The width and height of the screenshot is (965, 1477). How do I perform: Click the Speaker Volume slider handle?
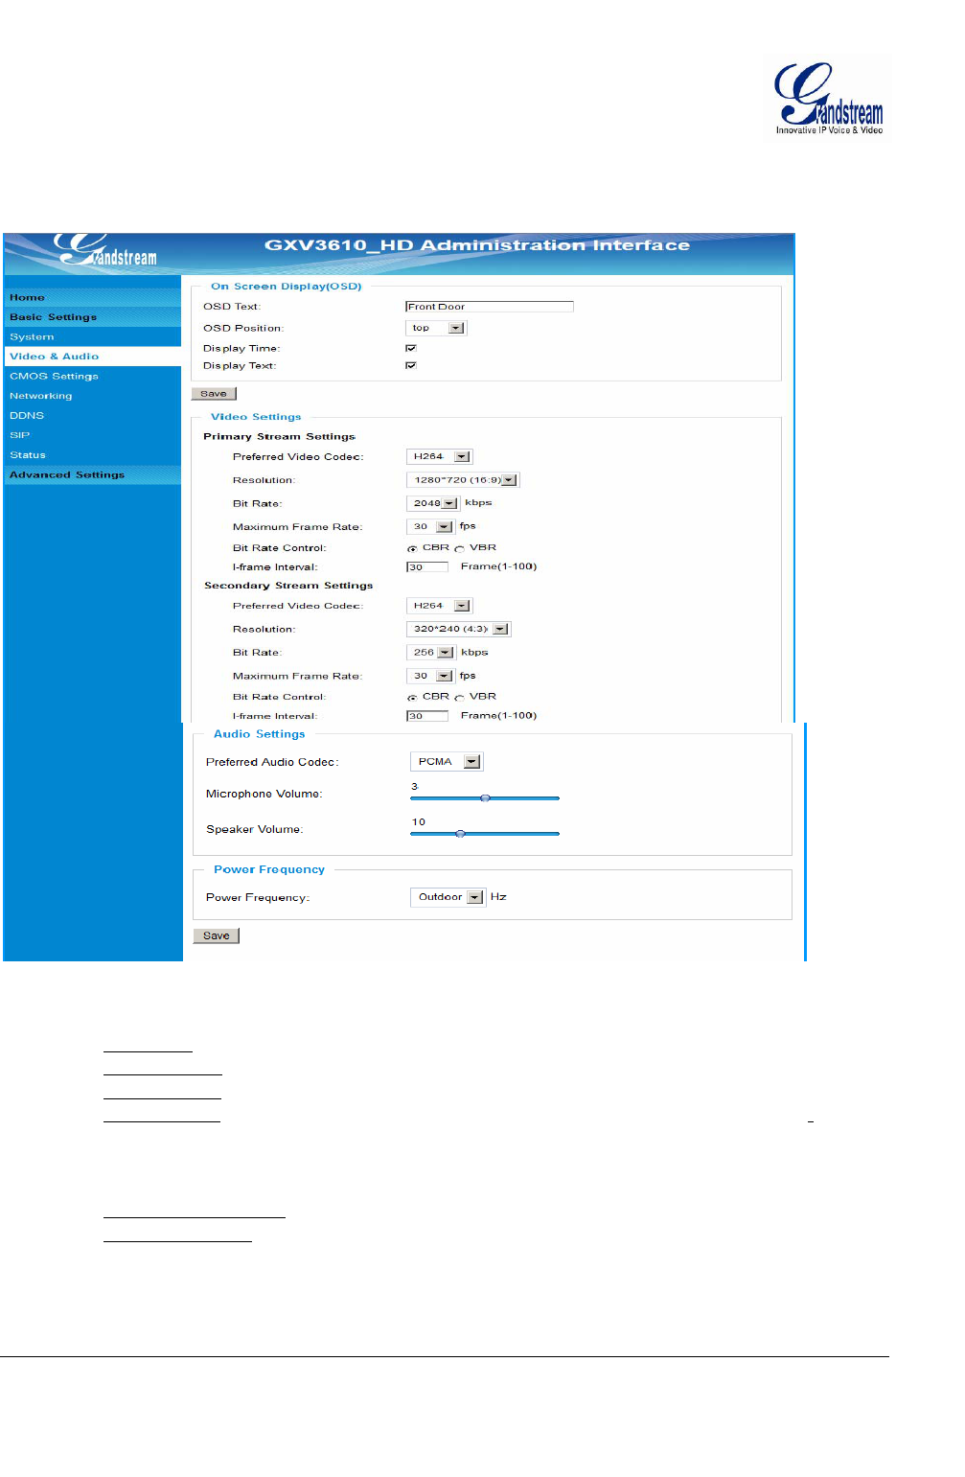coord(461,834)
